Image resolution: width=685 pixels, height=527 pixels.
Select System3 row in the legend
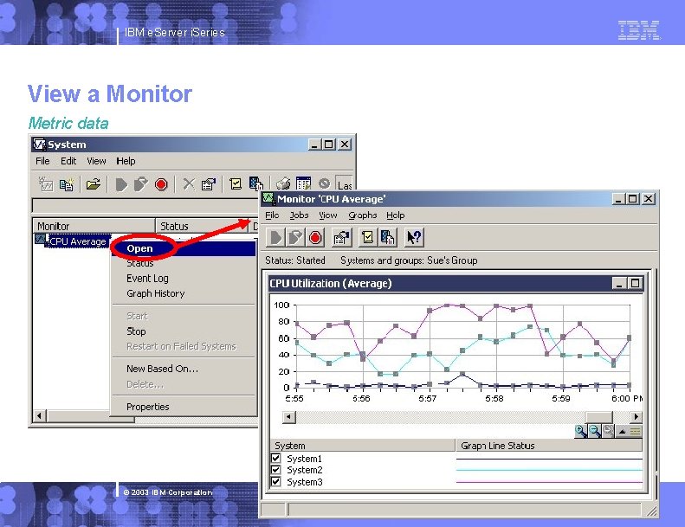point(456,482)
